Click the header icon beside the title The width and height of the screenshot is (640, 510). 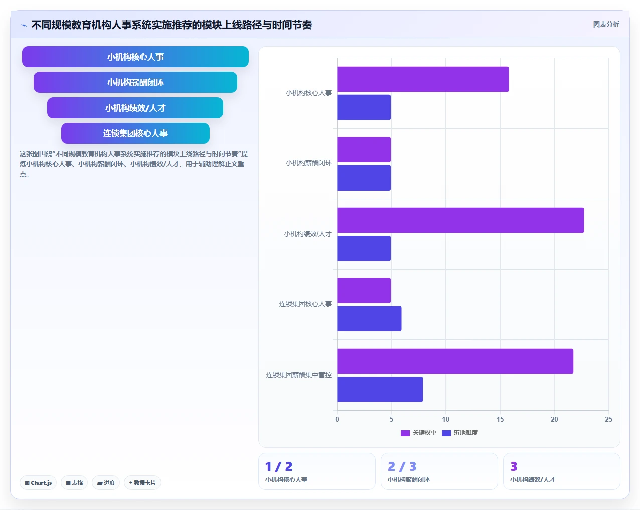(24, 25)
